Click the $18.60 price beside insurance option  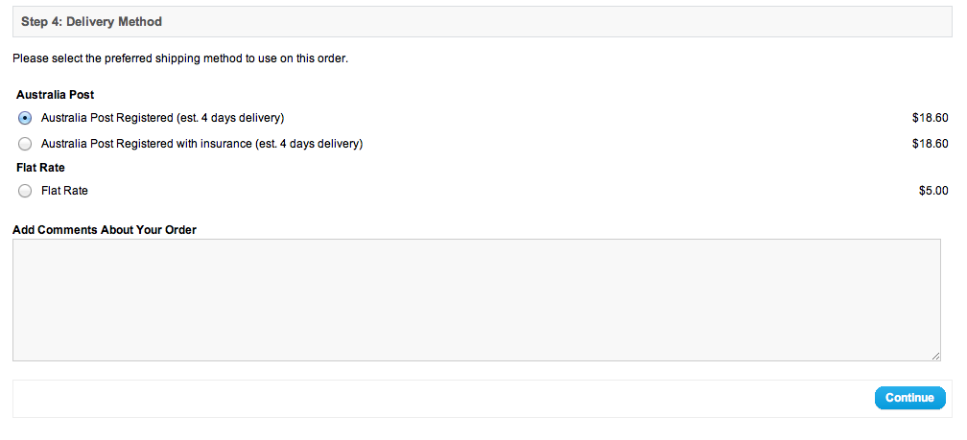point(930,144)
